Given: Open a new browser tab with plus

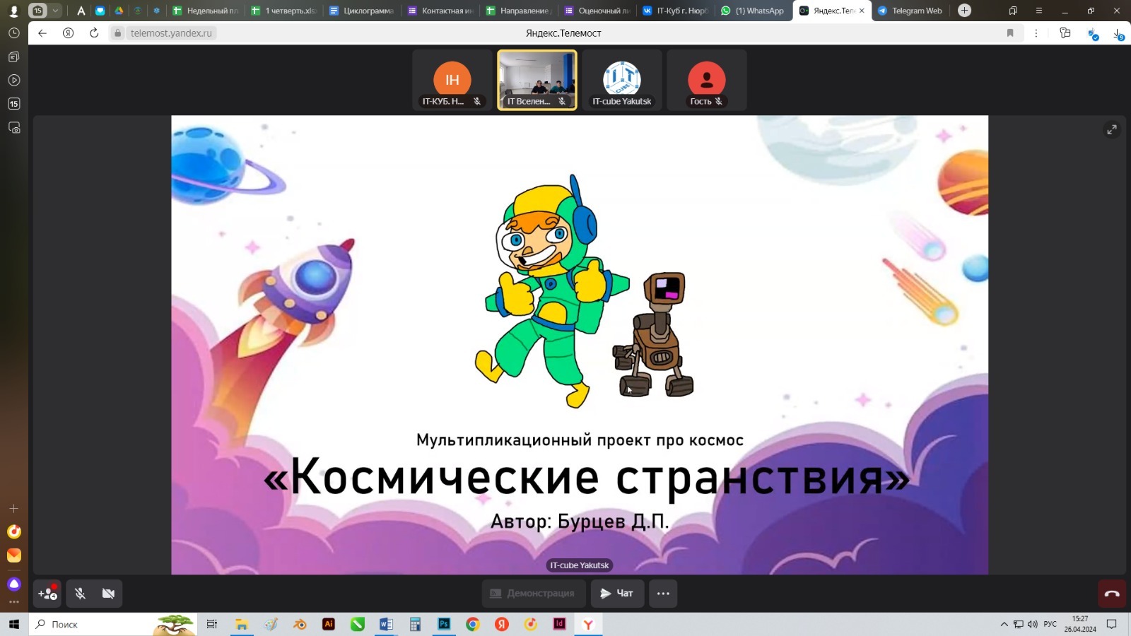Looking at the screenshot, I should pyautogui.click(x=964, y=11).
